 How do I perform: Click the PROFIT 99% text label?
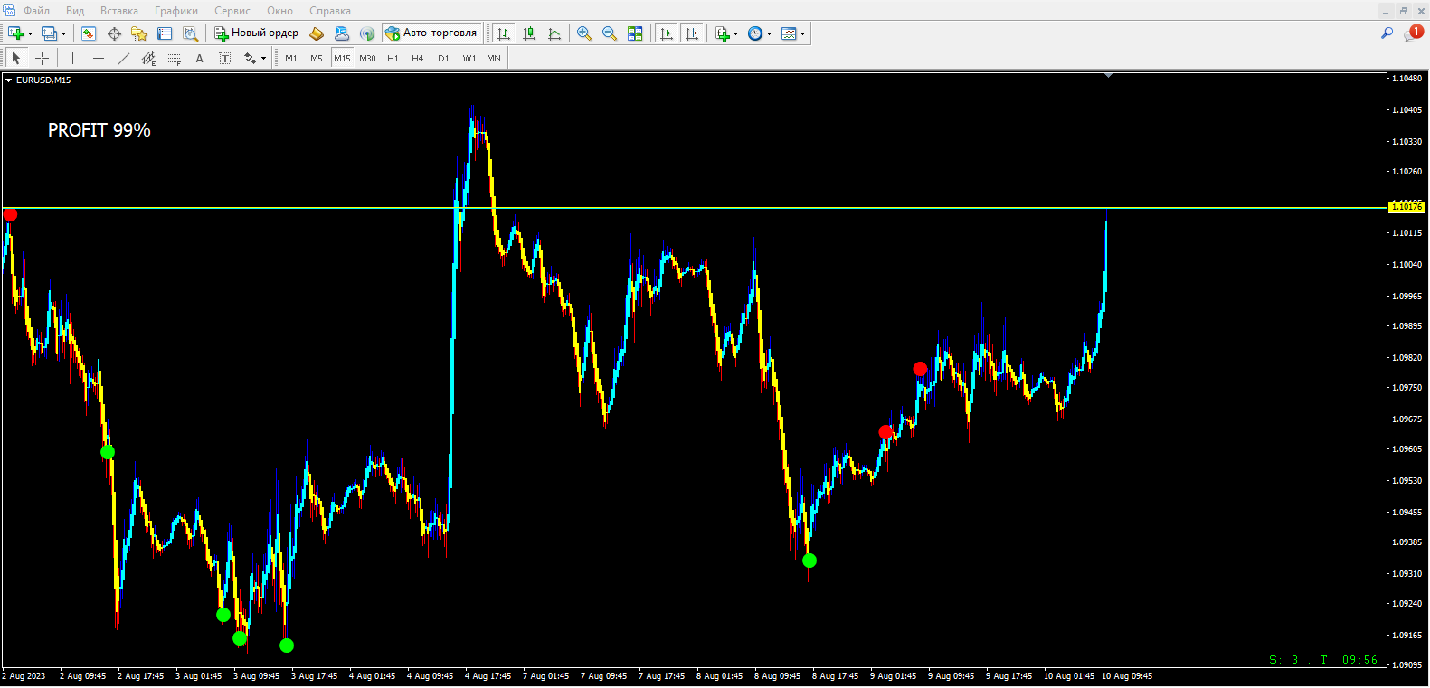click(x=99, y=130)
